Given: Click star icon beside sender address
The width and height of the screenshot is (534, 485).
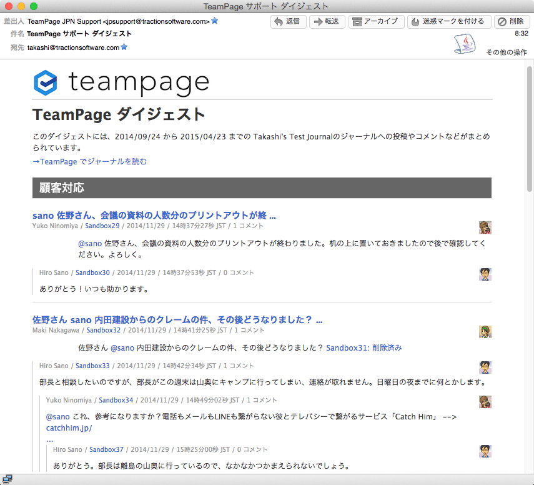Looking at the screenshot, I should pos(215,21).
